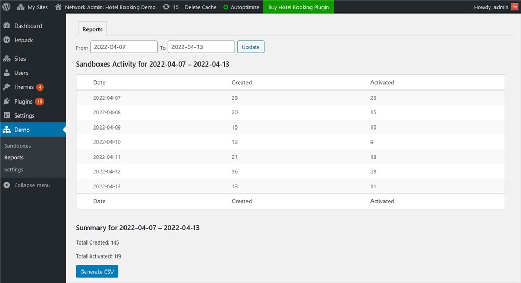
Task: Click the Buy Hotel Booking Plugin button
Action: pos(299,7)
